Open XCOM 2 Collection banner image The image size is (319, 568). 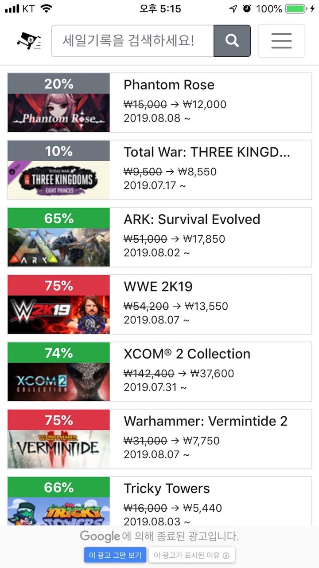tap(58, 382)
